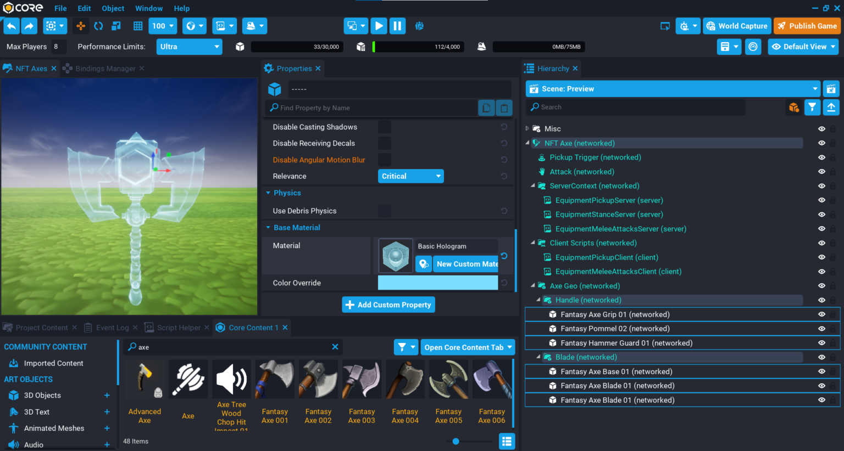Click the multiplayer preview icon beside Pause

419,26
